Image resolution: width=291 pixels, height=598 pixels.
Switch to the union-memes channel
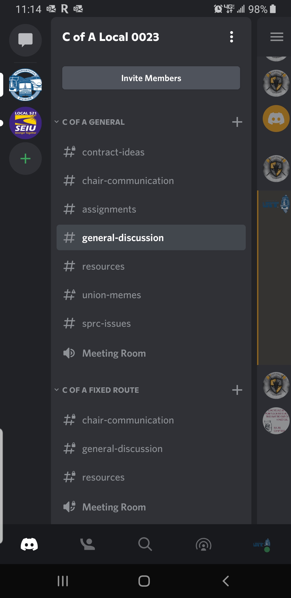pyautogui.click(x=112, y=295)
